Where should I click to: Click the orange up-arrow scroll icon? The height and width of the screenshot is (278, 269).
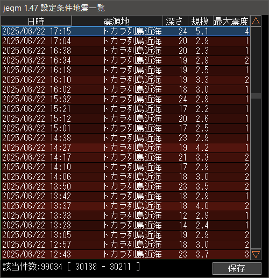(x=256, y=21)
